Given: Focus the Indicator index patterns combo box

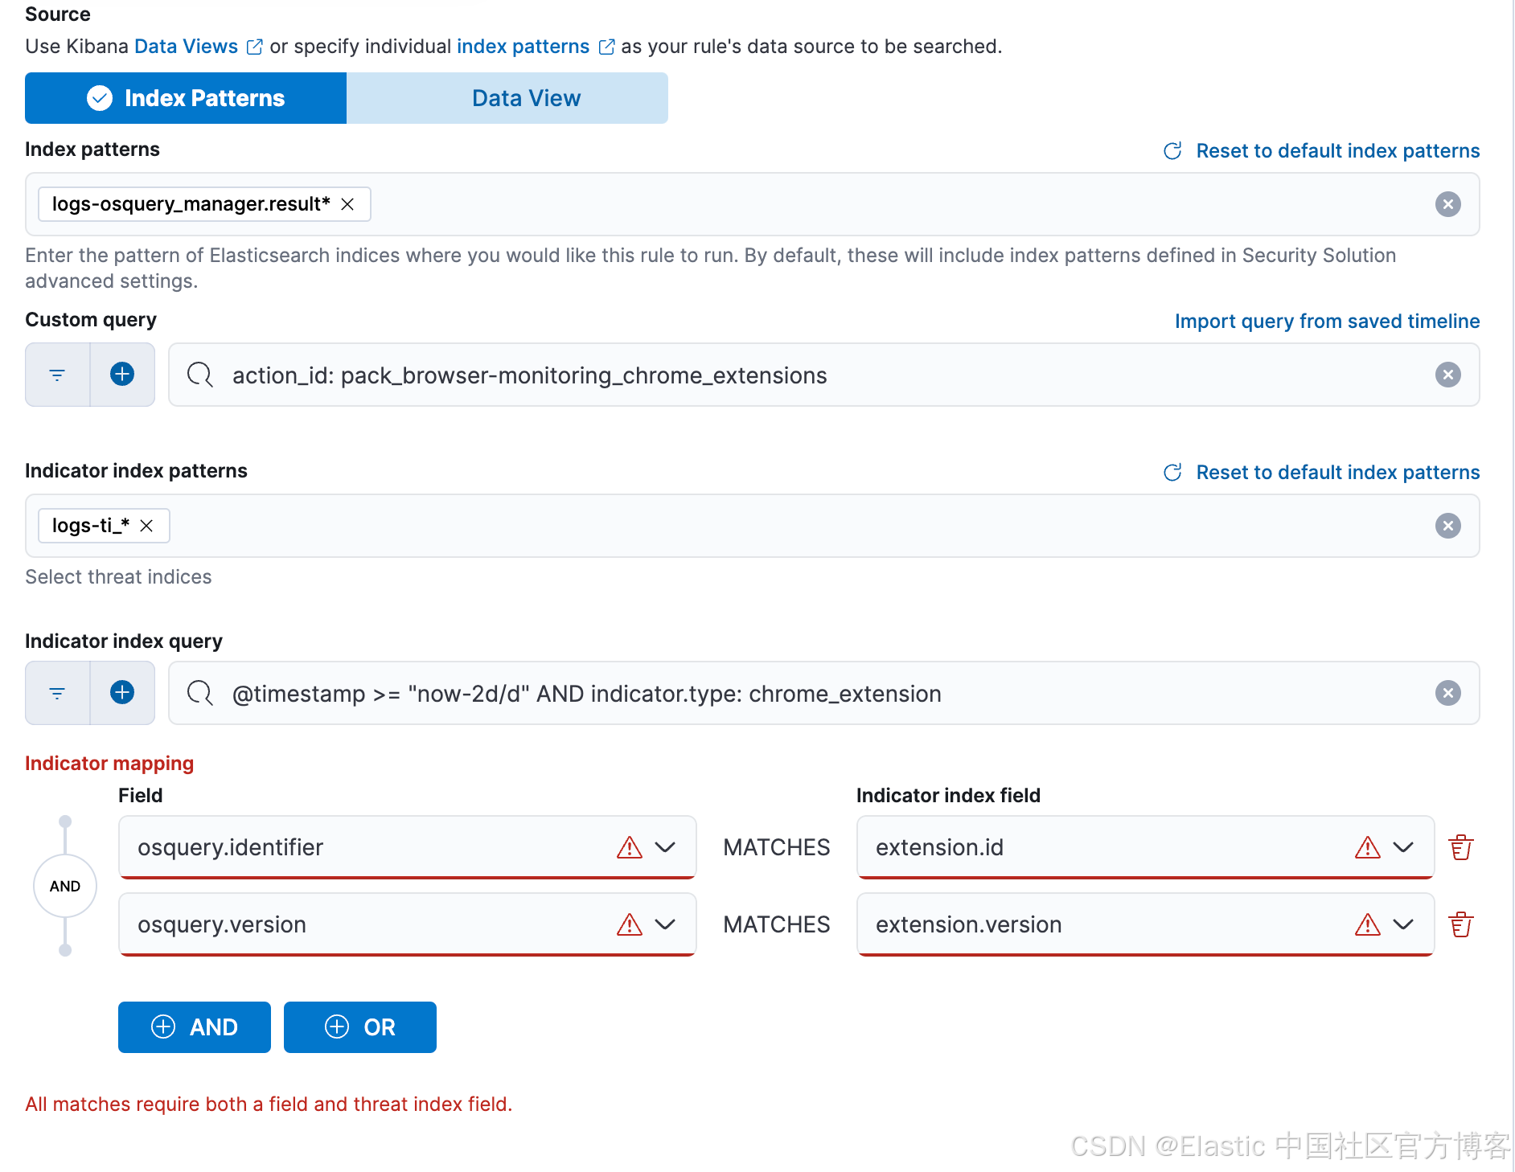Looking at the screenshot, I should (x=753, y=526).
